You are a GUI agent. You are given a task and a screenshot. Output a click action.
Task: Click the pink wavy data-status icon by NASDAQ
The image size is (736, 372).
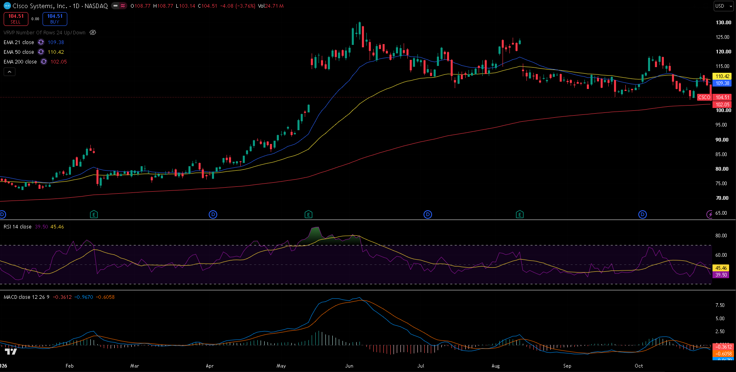[123, 6]
